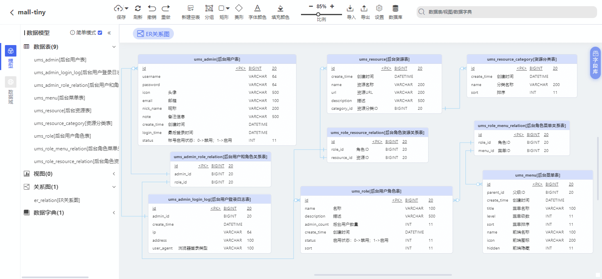Export data with the export icon
Screen dimensions: 602x279
pos(364,8)
